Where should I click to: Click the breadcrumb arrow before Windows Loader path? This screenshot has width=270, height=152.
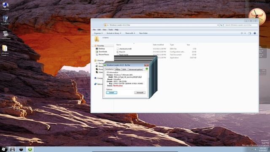pyautogui.click(x=108, y=25)
